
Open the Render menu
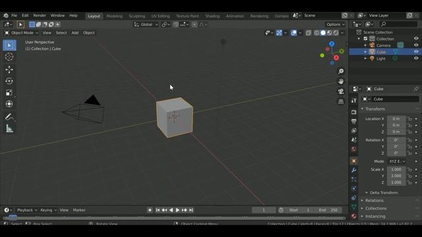pyautogui.click(x=40, y=16)
